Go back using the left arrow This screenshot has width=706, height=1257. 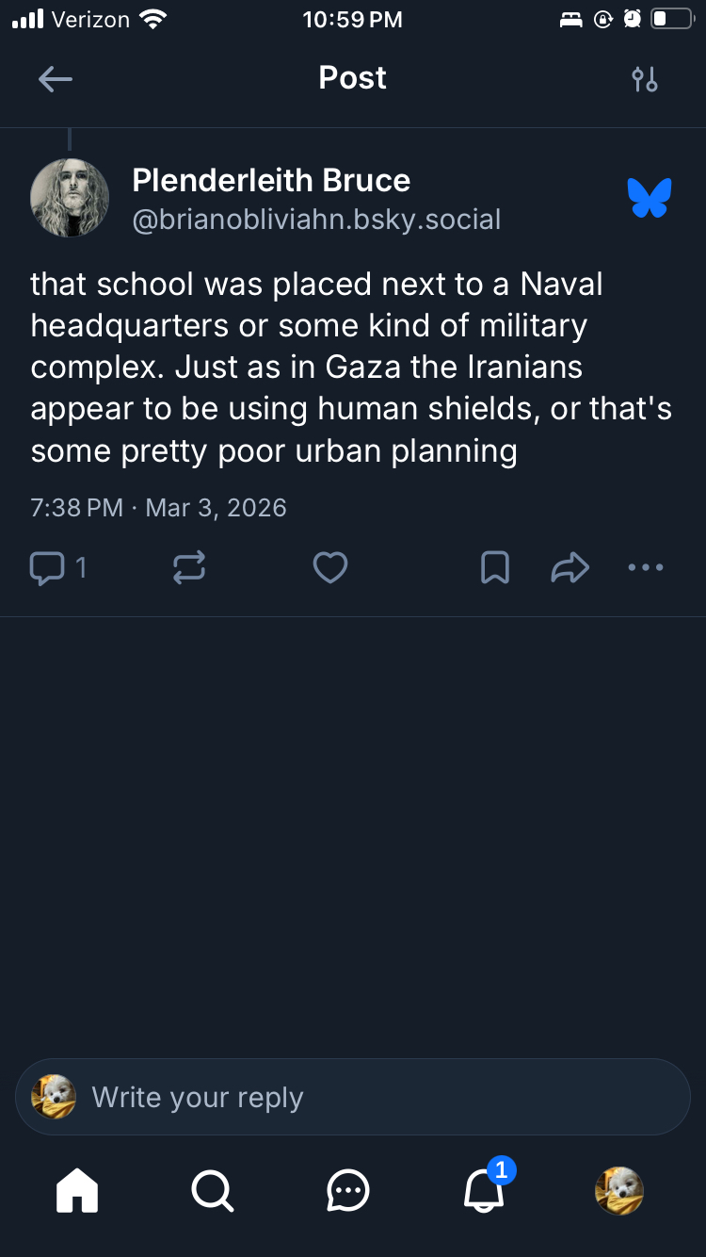pos(56,79)
